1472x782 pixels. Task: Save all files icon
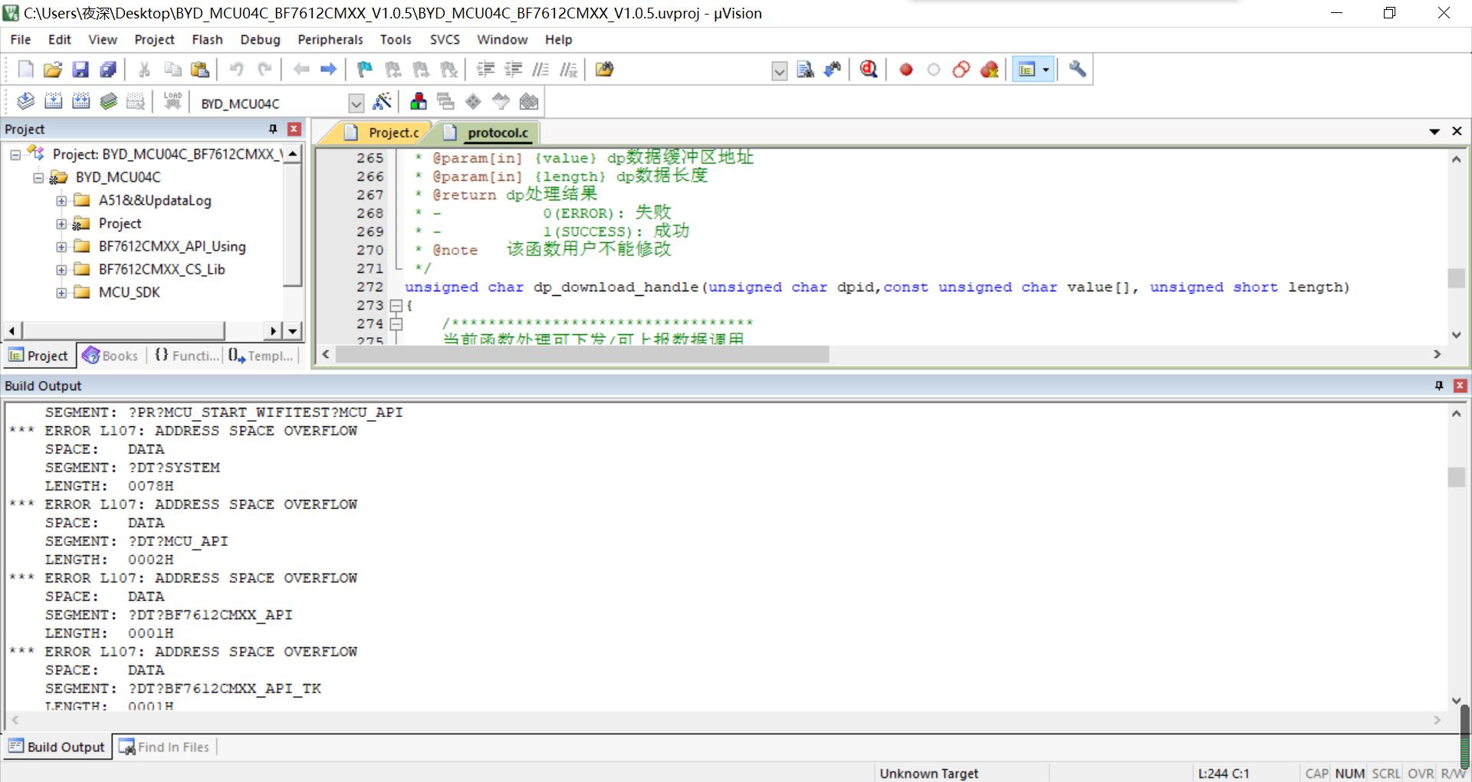108,70
